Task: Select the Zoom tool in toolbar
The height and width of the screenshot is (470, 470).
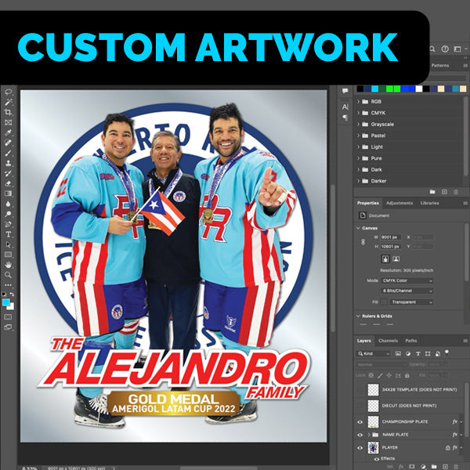Action: [x=8, y=275]
